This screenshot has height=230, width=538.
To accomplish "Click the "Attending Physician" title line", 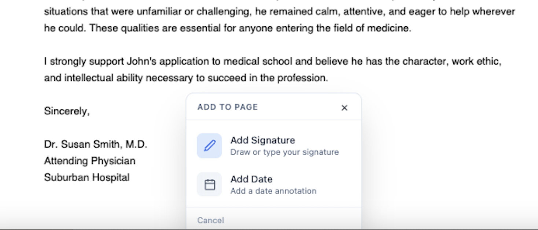I will (90, 161).
